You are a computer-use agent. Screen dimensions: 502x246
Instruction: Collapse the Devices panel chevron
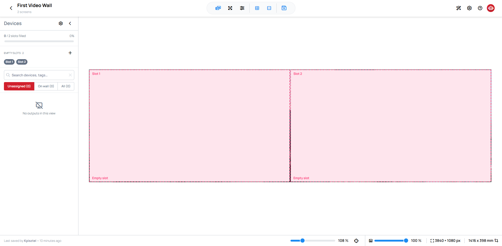pos(70,23)
